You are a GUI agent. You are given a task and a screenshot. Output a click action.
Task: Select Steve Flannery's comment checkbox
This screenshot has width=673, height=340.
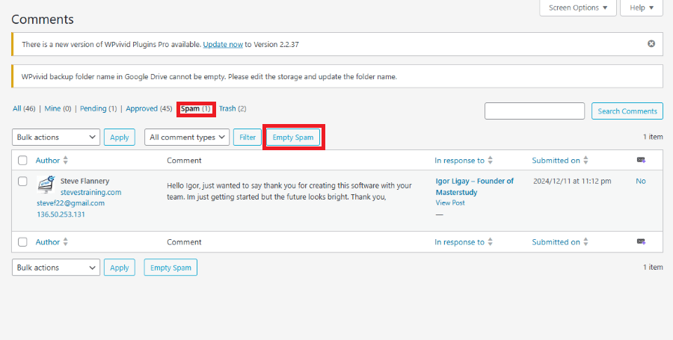22,182
